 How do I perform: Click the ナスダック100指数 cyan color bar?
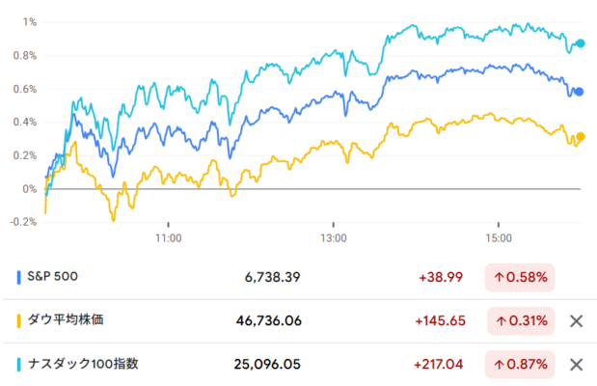click(x=20, y=364)
